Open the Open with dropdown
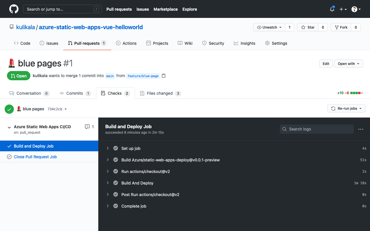 pyautogui.click(x=348, y=64)
